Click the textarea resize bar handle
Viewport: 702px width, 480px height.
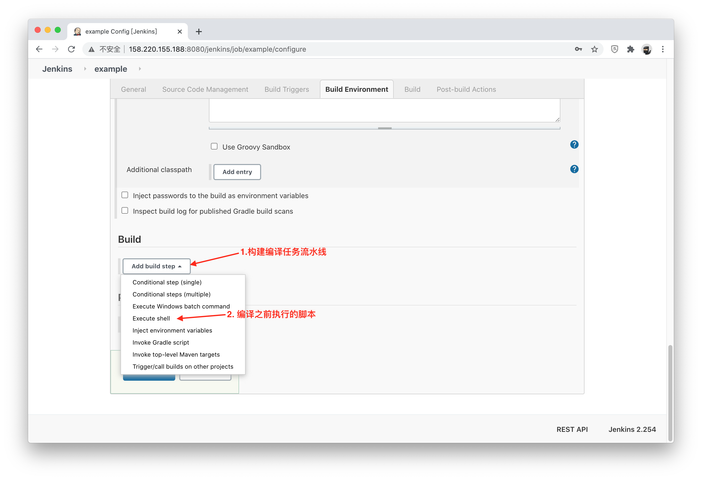385,128
